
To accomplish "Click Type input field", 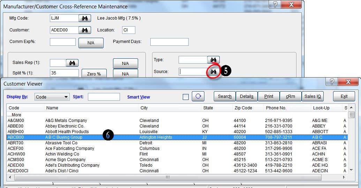I will click(193, 60).
